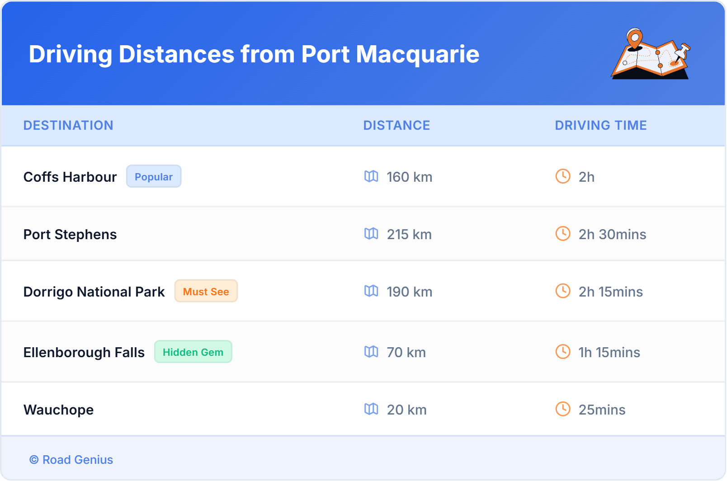Expand the Coffs Harbour row for details
Screen dimensions: 727x481
tap(70, 177)
